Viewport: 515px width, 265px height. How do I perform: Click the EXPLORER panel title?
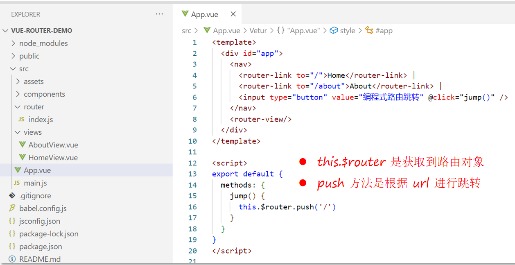(x=25, y=14)
